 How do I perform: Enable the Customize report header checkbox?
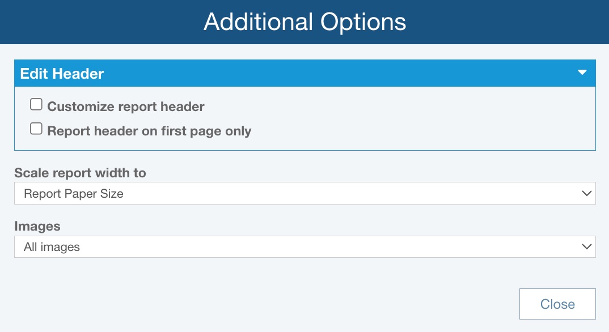pos(36,105)
